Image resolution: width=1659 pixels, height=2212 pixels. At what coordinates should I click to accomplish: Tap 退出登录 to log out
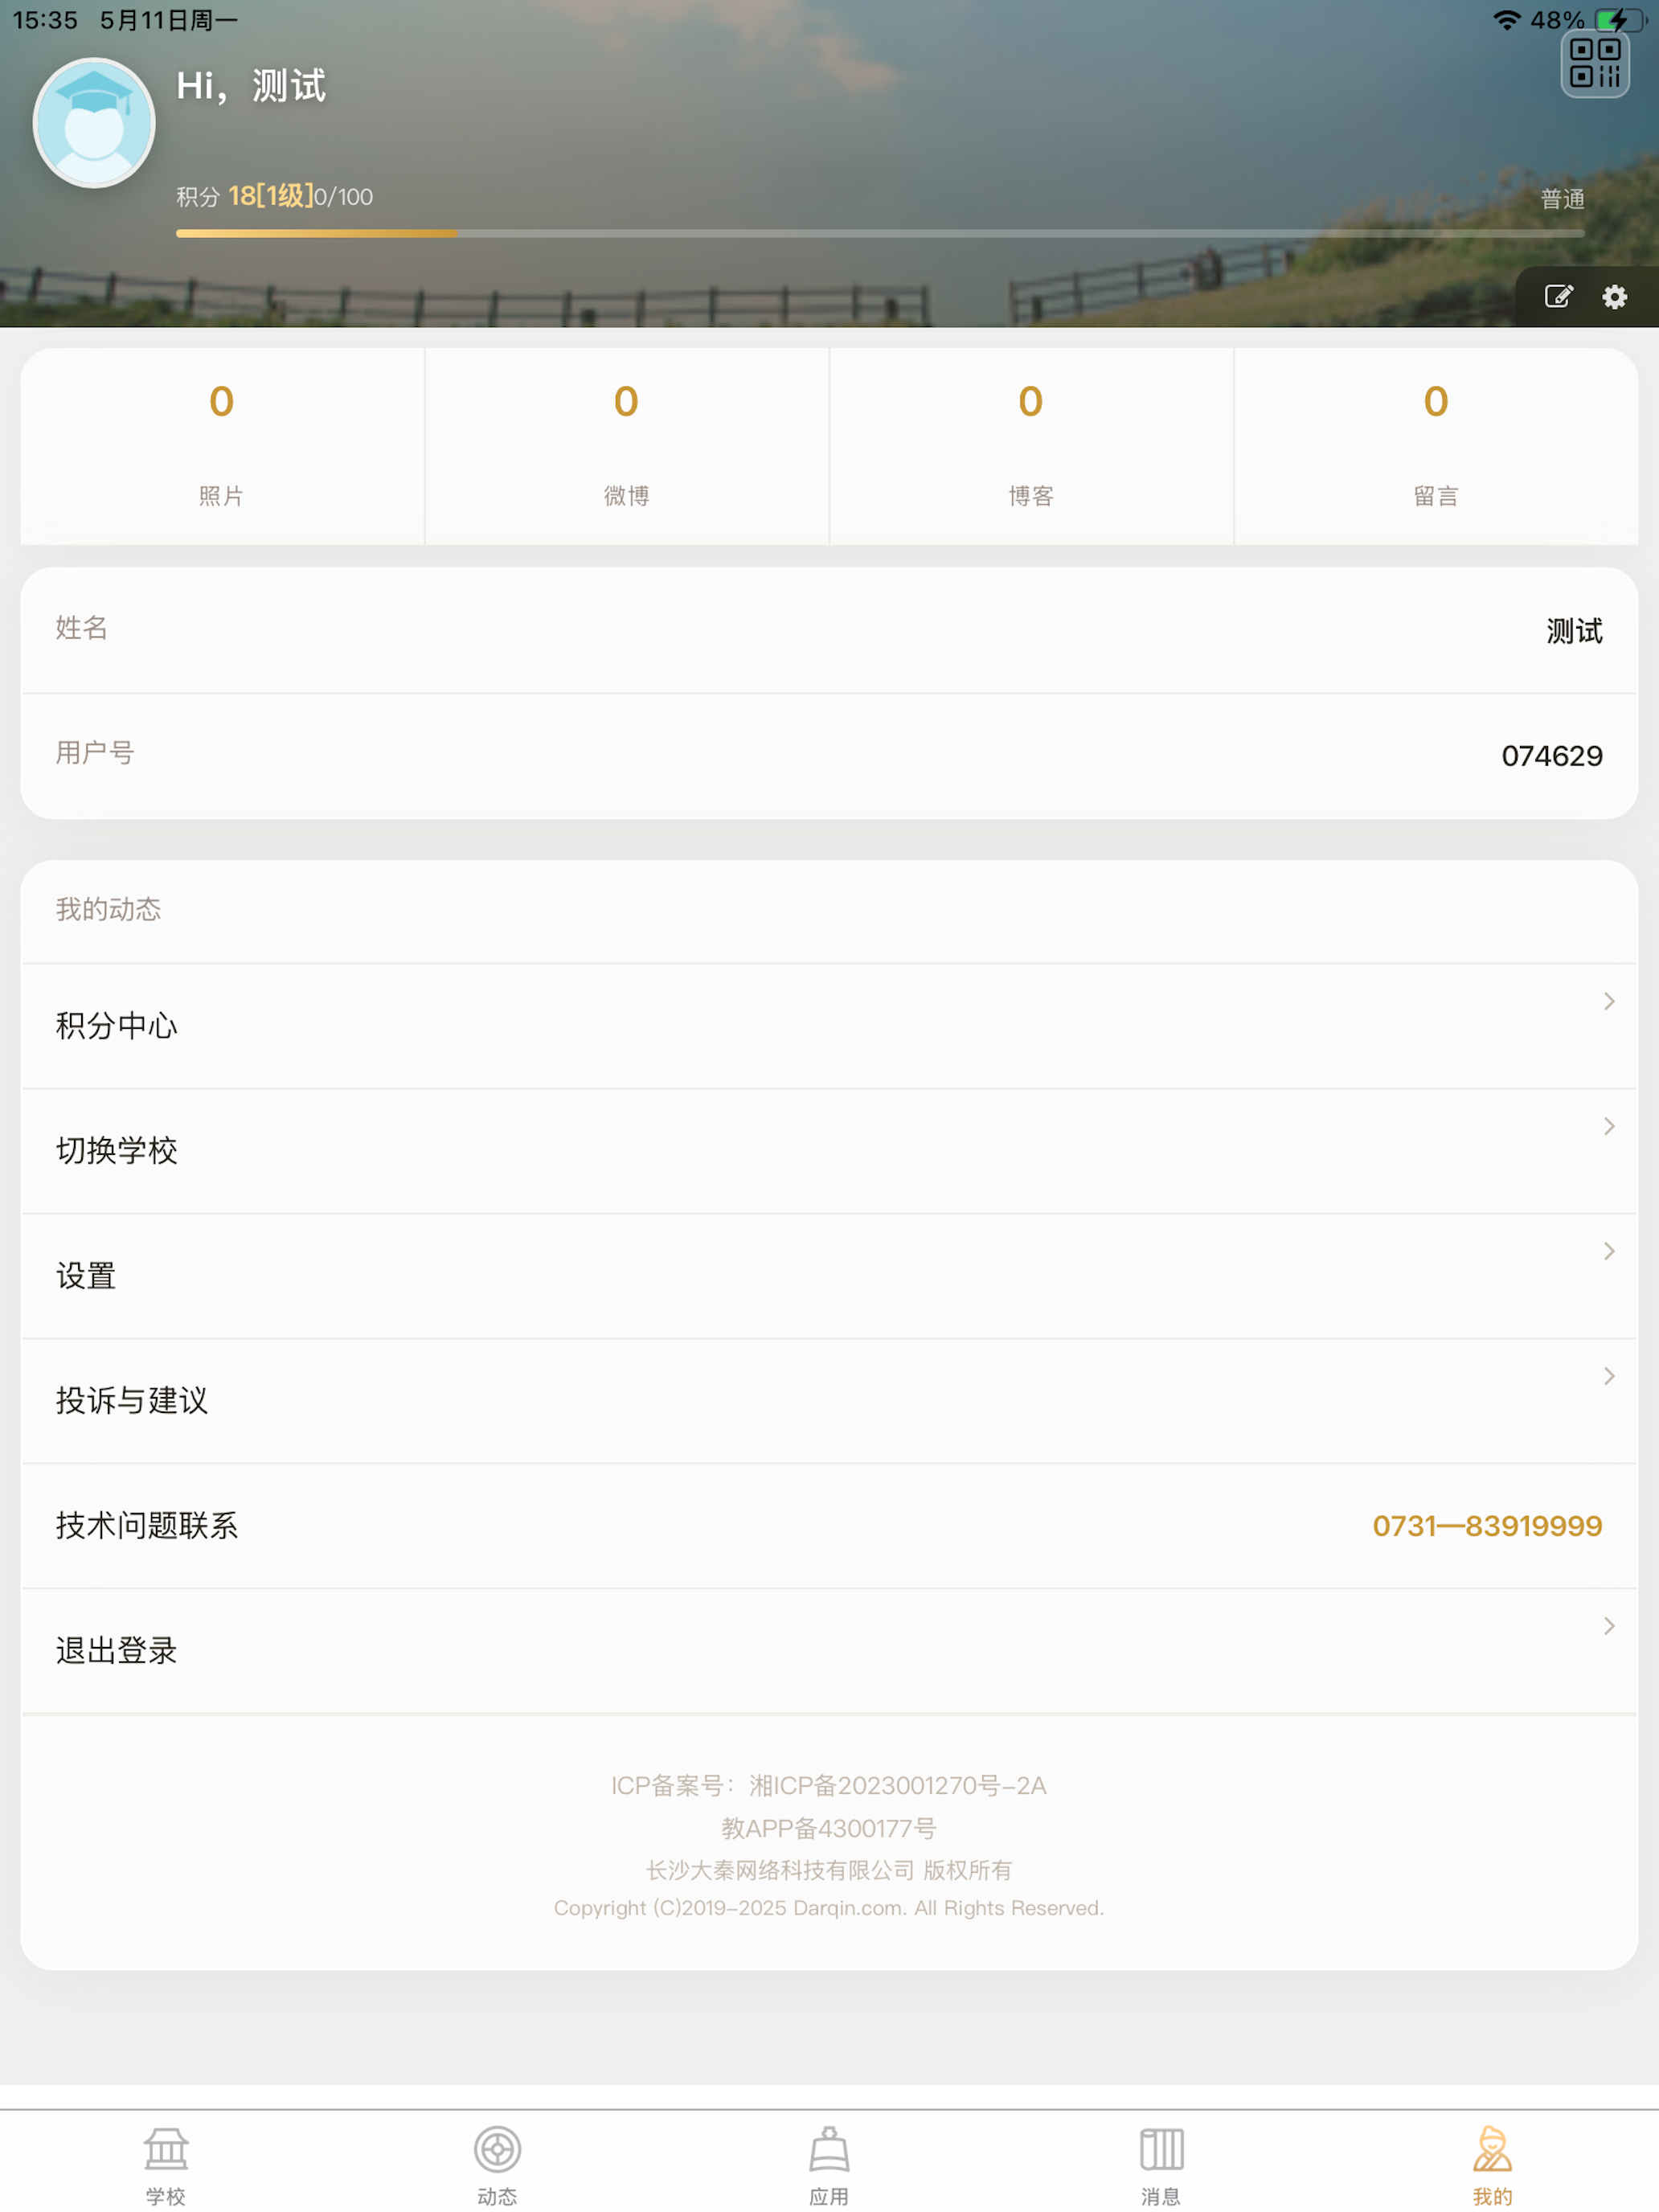[x=829, y=1651]
